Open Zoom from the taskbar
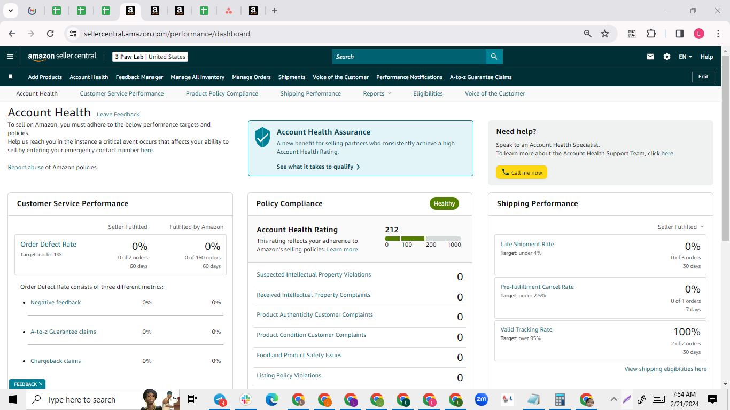Screen dimensions: 730x410 click(x=482, y=399)
